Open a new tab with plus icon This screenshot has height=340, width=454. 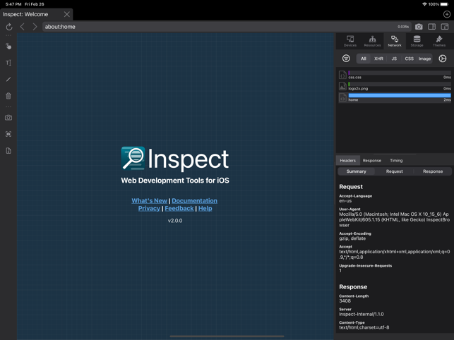[x=447, y=14]
